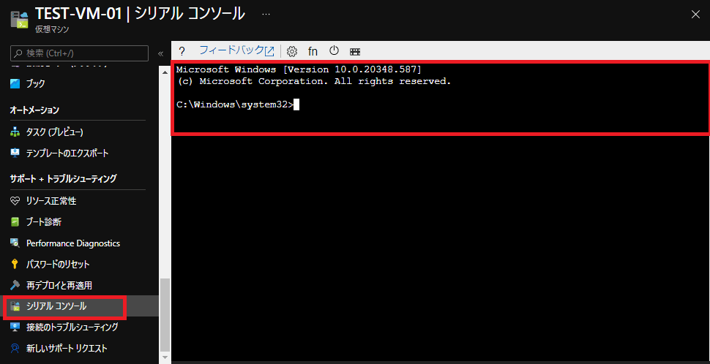The image size is (710, 364).
Task: Click the タスク hierarchy icon
Action: [x=15, y=132]
